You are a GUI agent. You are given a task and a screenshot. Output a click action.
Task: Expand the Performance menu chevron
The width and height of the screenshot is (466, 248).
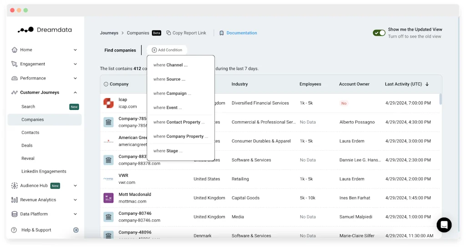(x=75, y=78)
